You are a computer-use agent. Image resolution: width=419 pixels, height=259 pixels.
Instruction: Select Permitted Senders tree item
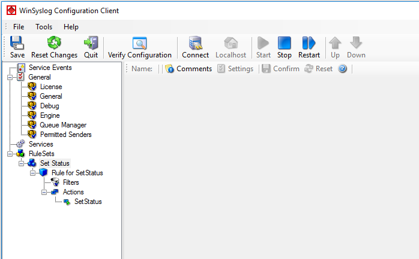click(66, 135)
